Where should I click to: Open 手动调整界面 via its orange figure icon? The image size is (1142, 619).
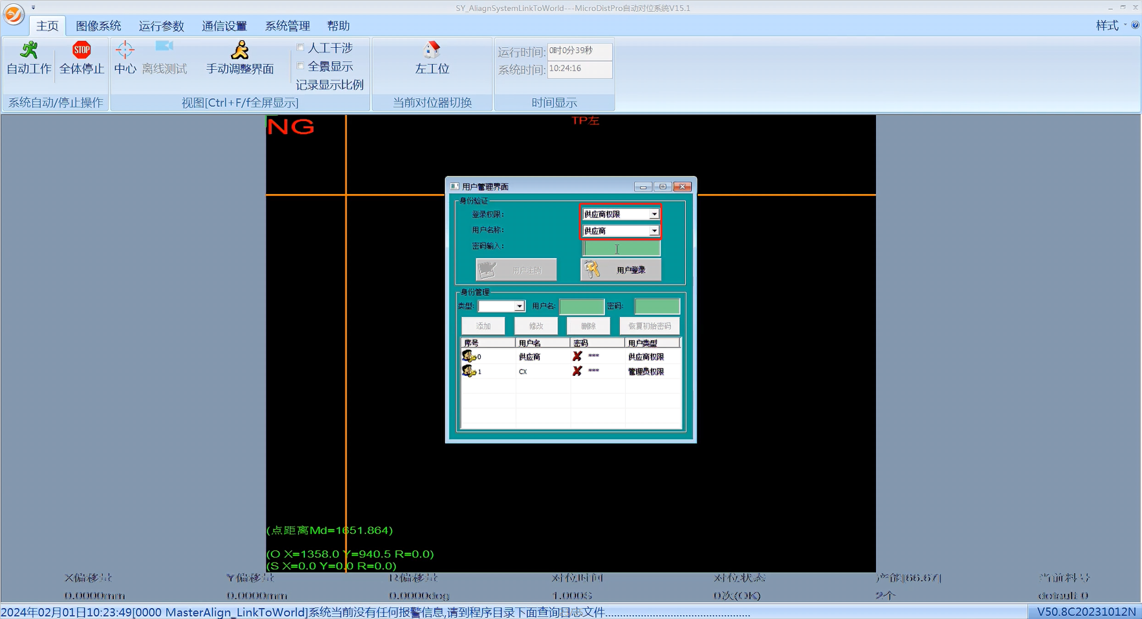click(x=240, y=50)
